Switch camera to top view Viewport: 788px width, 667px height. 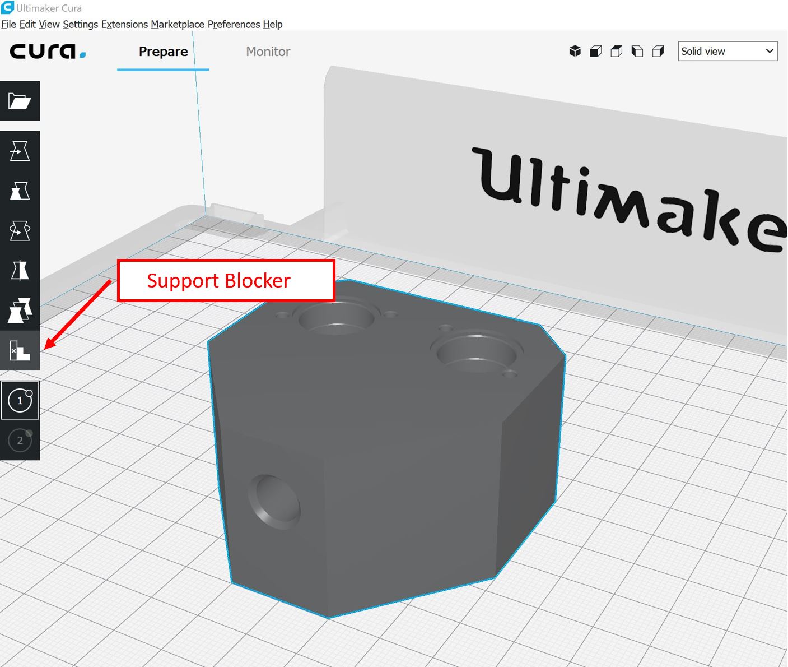coord(616,52)
